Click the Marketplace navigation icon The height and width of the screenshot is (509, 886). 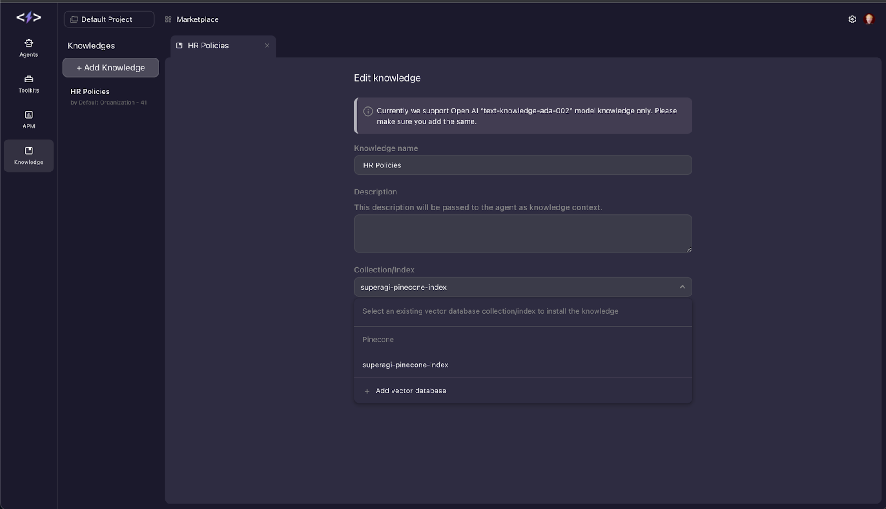[x=168, y=19]
